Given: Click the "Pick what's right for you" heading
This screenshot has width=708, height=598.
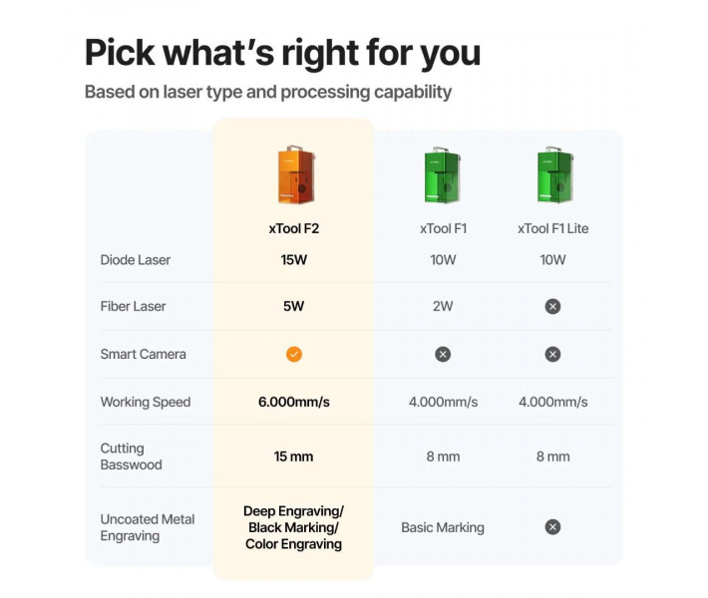Looking at the screenshot, I should tap(282, 52).
